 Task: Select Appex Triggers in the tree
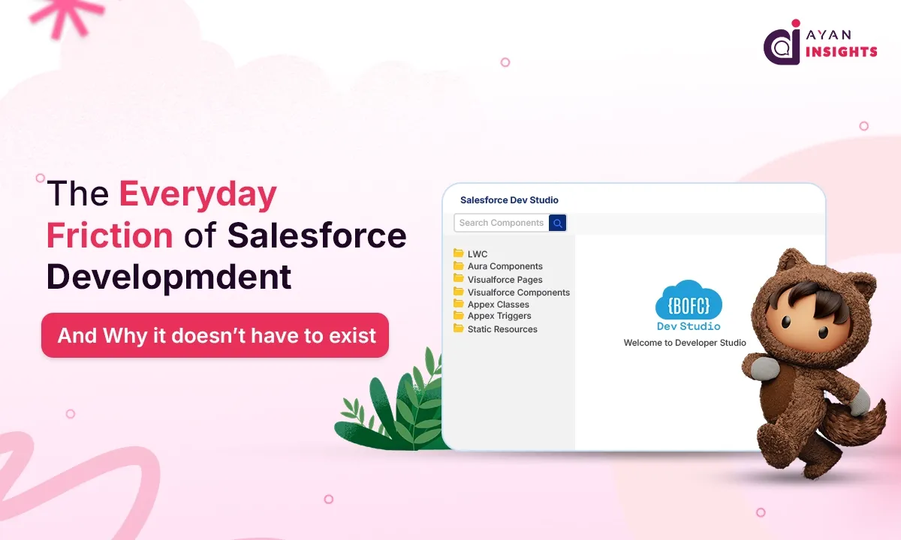(x=499, y=316)
